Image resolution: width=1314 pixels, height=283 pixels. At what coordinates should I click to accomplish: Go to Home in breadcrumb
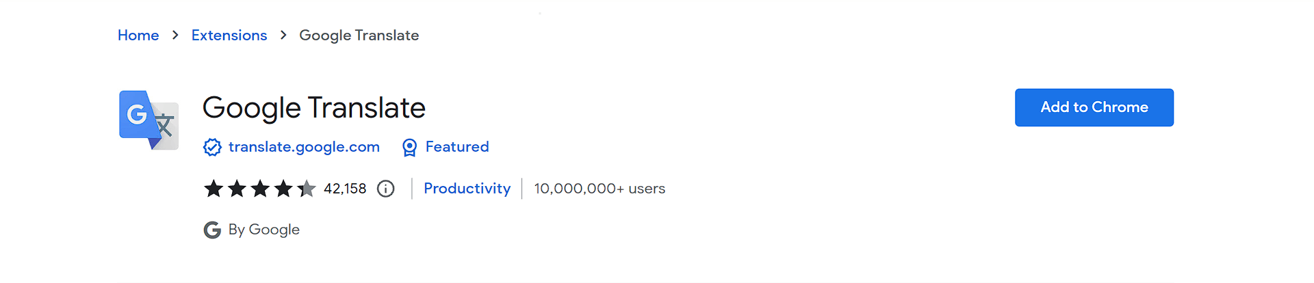pyautogui.click(x=138, y=35)
